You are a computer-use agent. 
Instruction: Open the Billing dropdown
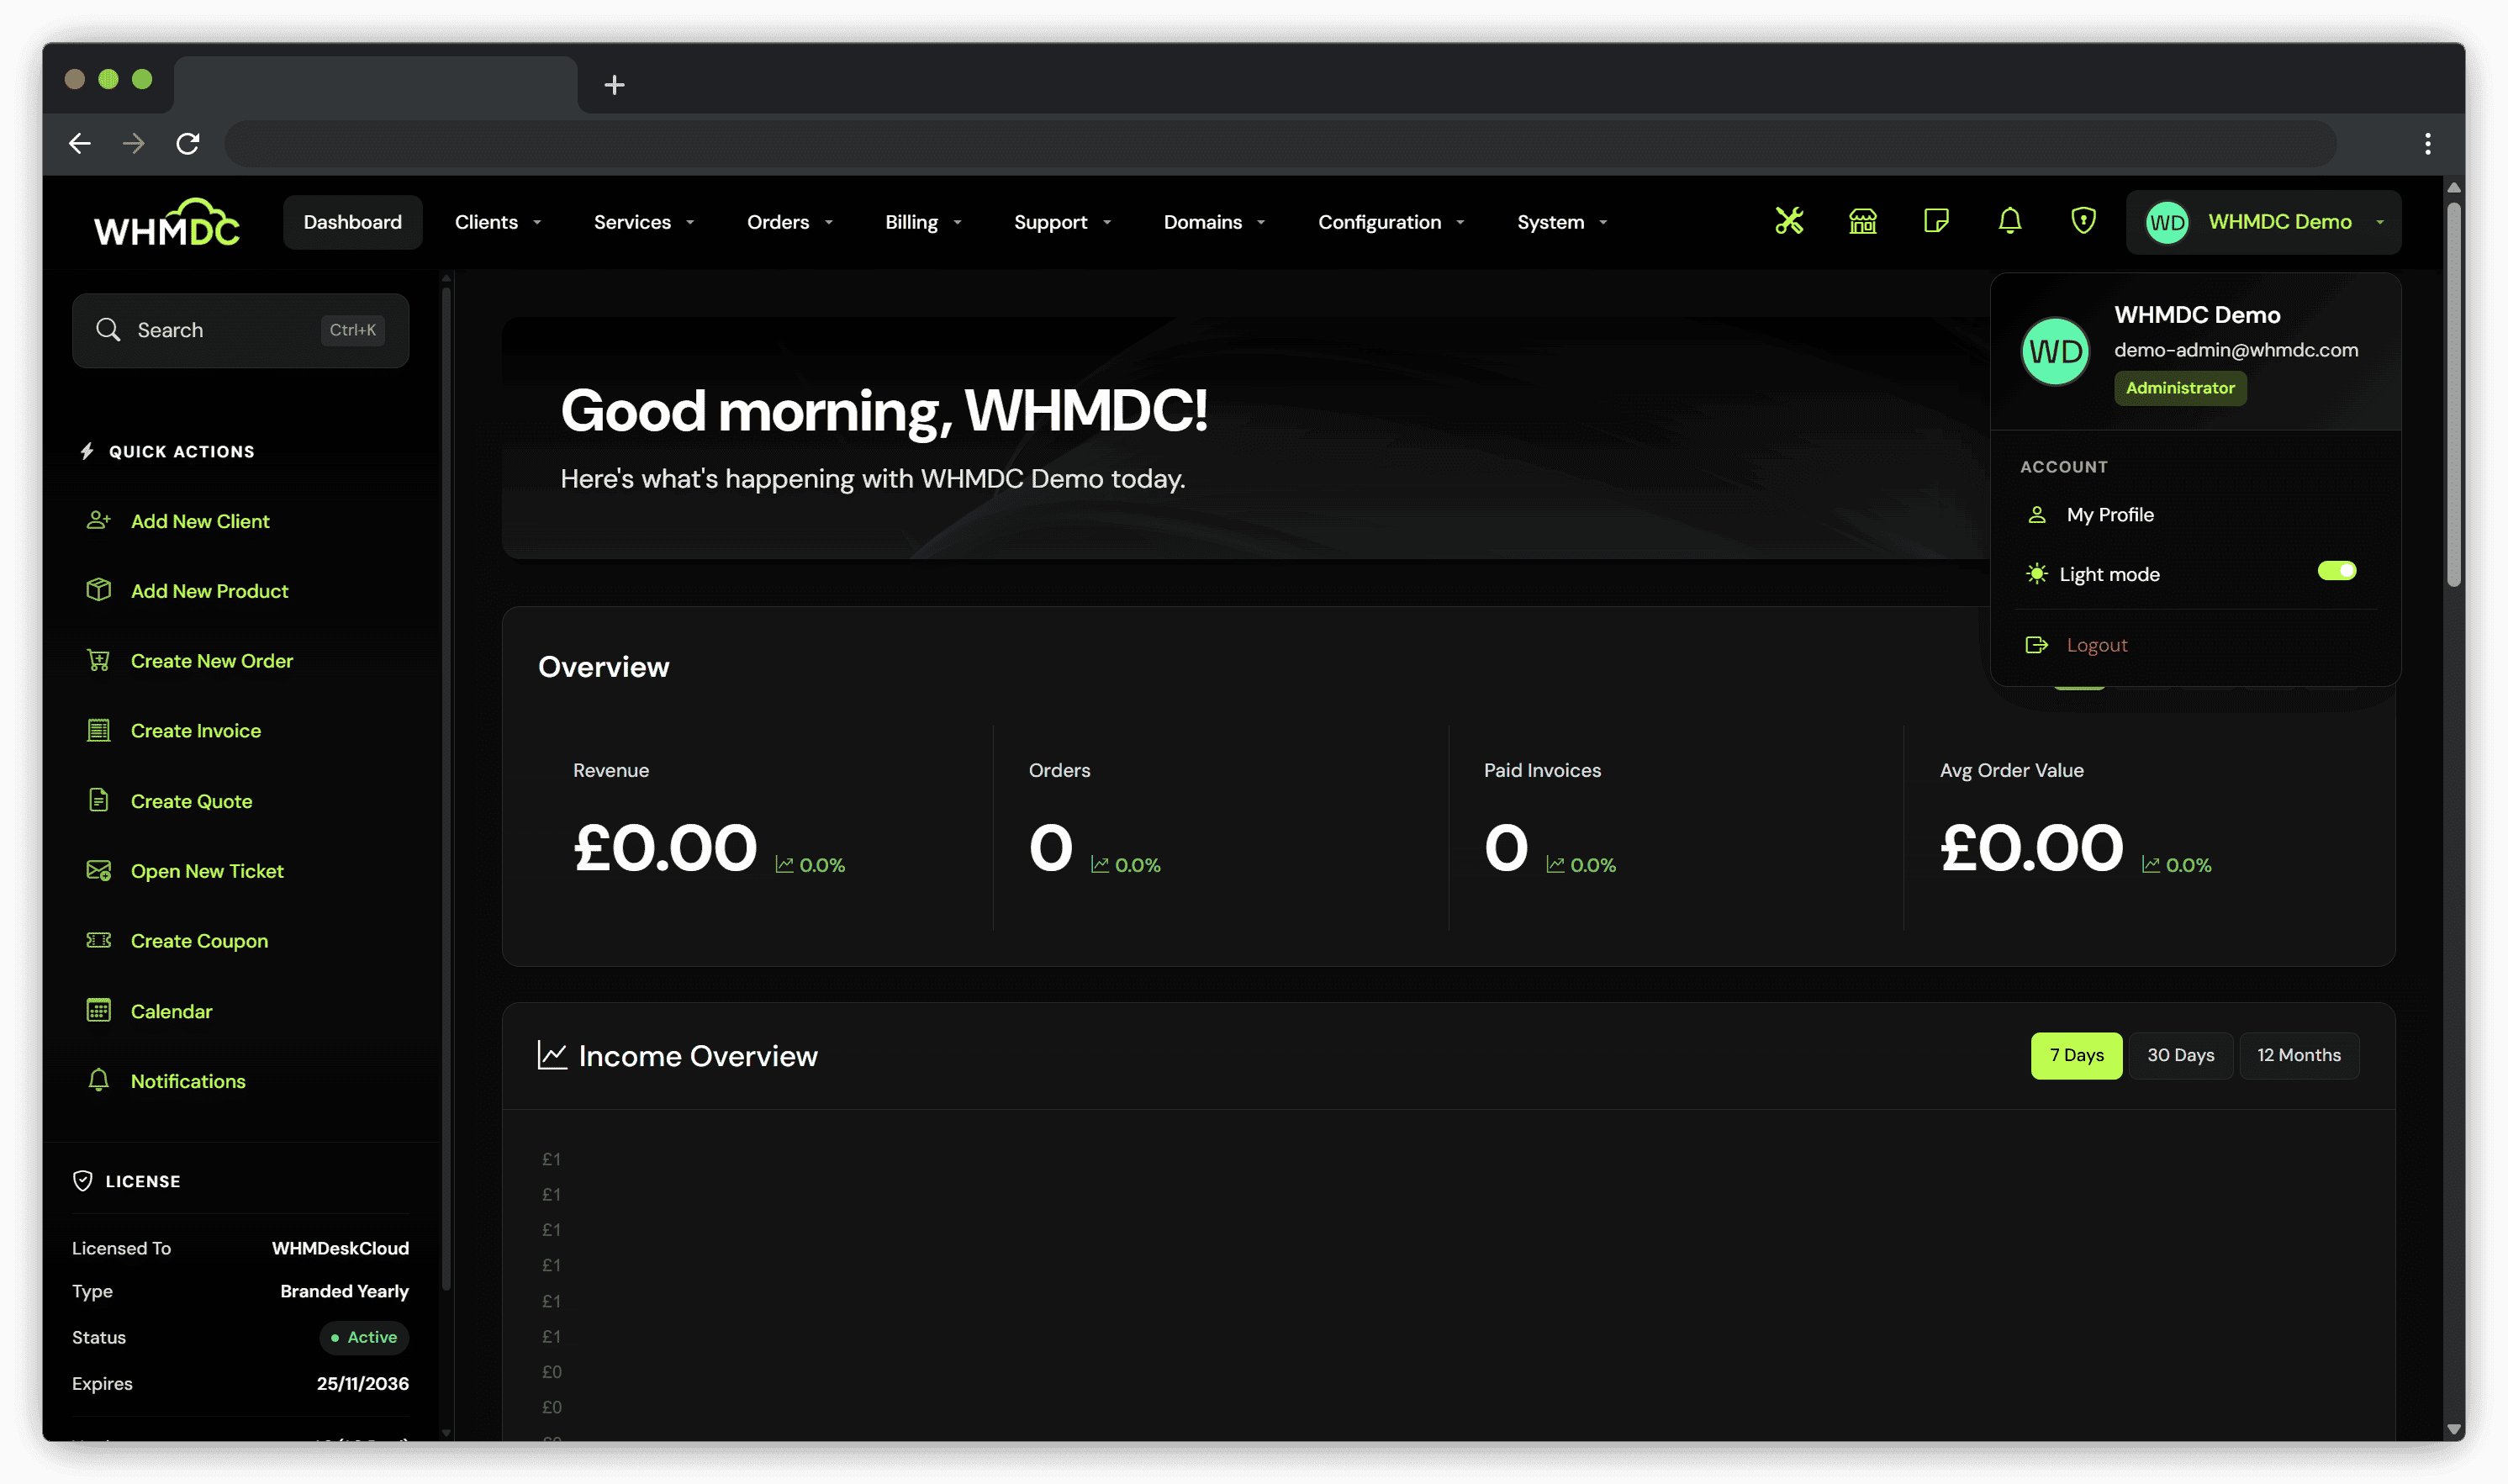click(921, 222)
